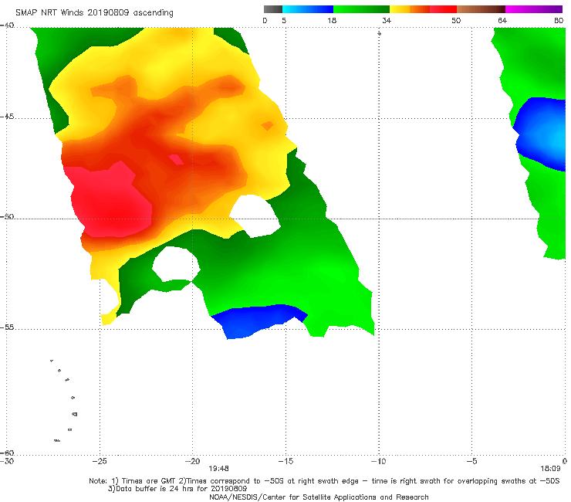Click the color bar label '18'
571x502 pixels.
(332, 20)
